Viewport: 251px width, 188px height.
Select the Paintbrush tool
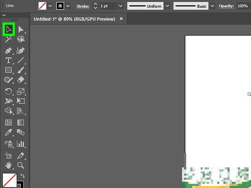tap(21, 70)
